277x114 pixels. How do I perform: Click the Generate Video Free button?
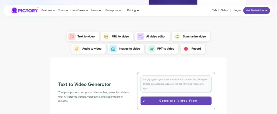pos(176,101)
